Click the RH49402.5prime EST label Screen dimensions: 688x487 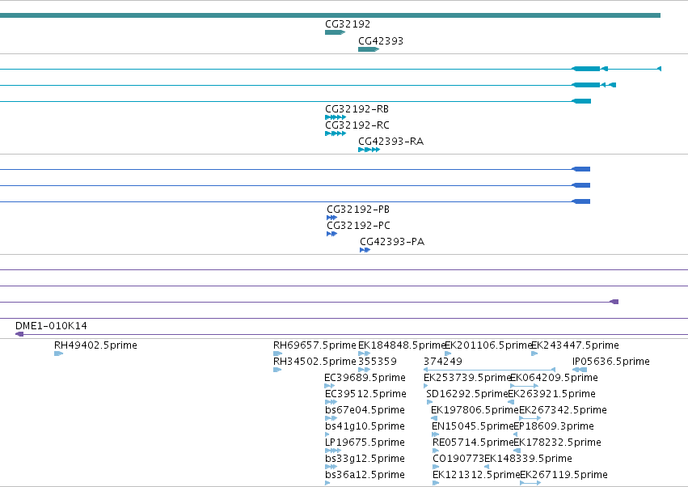tap(95, 345)
